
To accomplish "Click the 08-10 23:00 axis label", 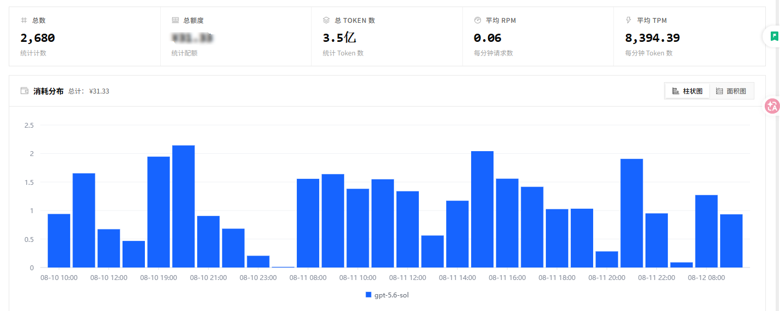I will point(258,278).
